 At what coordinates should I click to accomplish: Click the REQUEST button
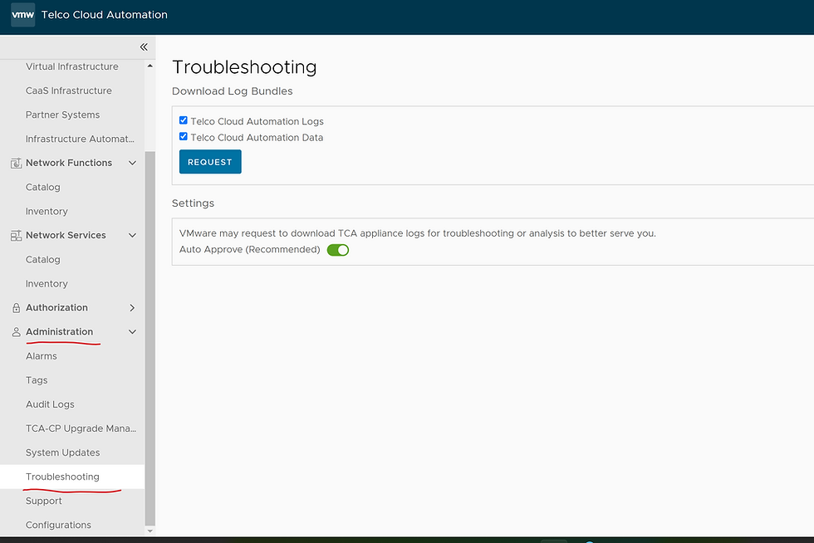(x=209, y=162)
